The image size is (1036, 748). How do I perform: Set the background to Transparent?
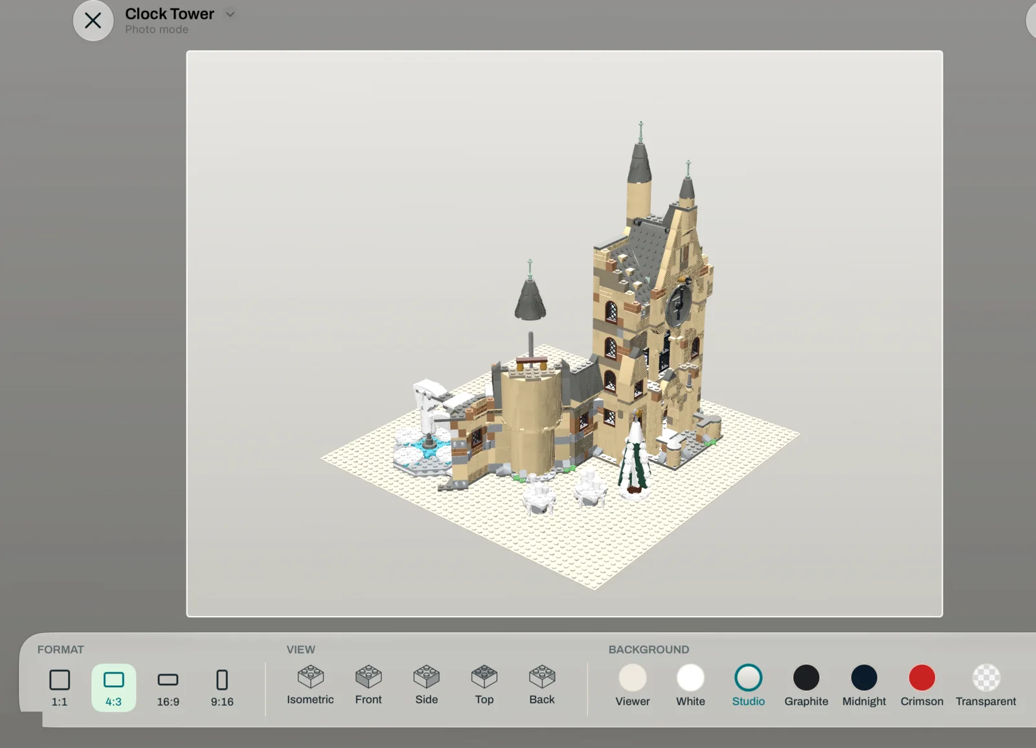click(986, 677)
